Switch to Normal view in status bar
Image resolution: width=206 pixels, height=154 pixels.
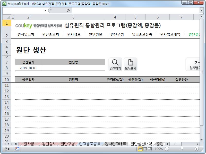(140, 149)
